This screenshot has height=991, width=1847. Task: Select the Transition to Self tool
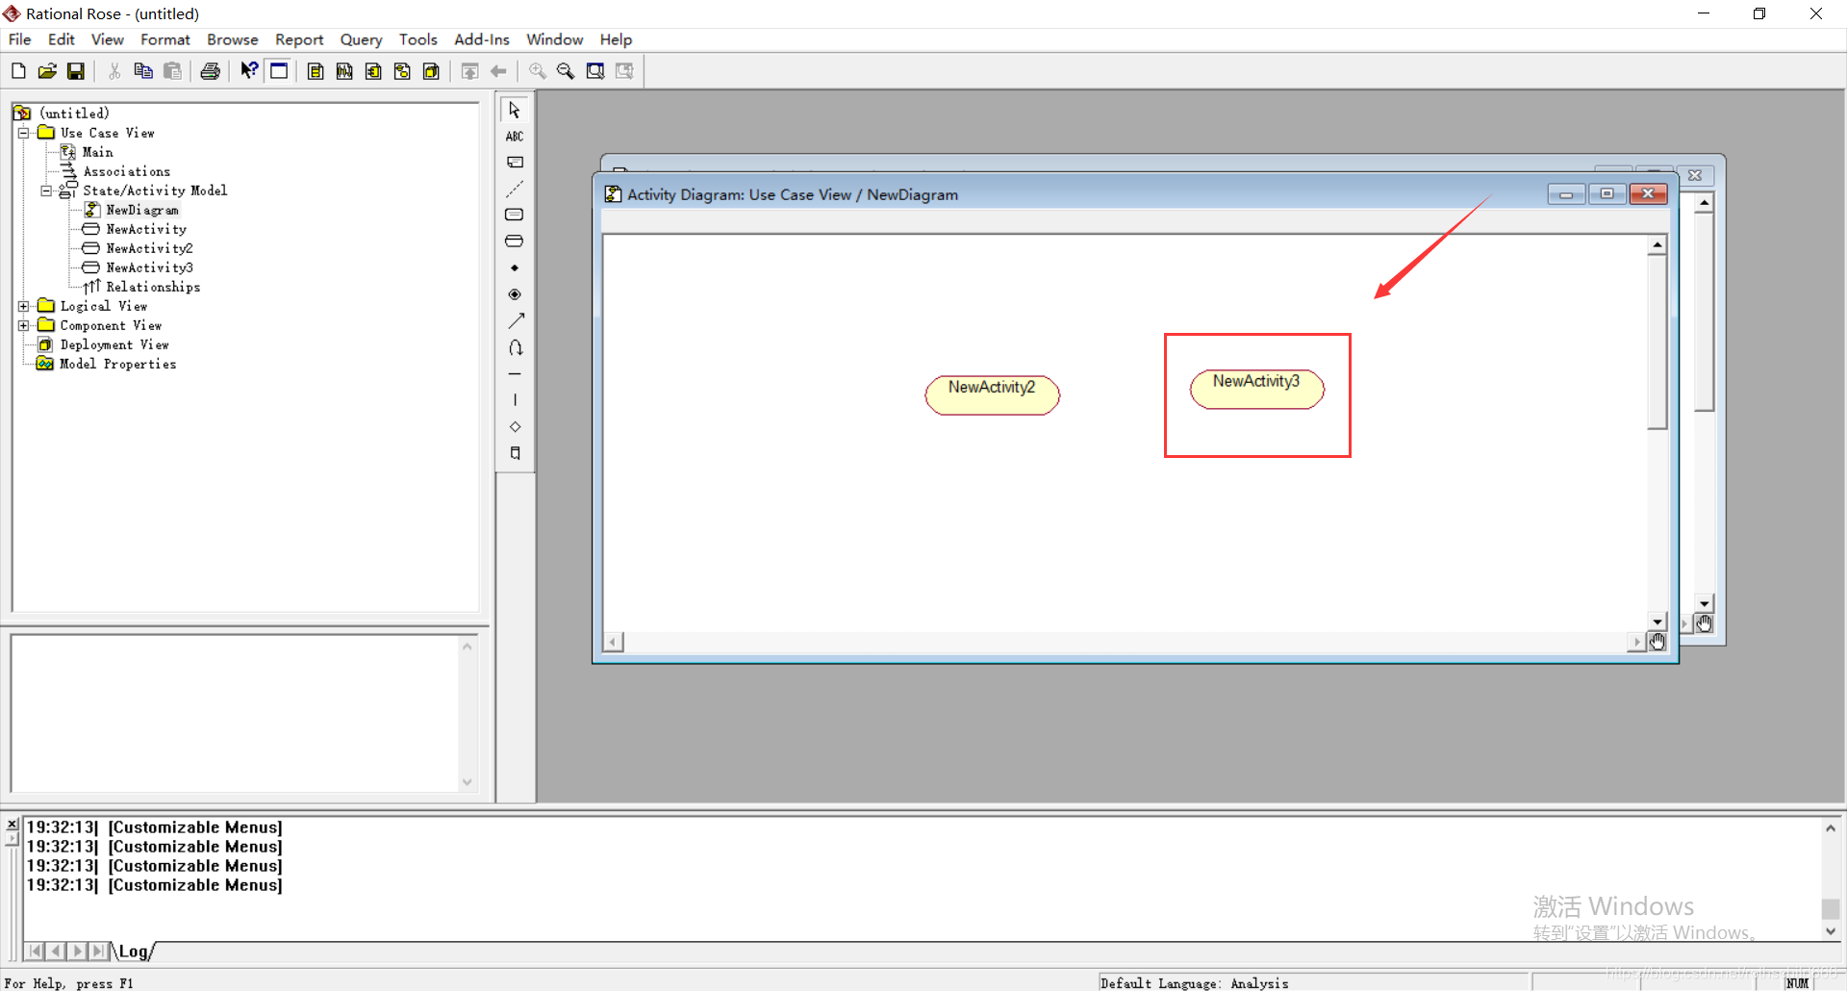515,347
